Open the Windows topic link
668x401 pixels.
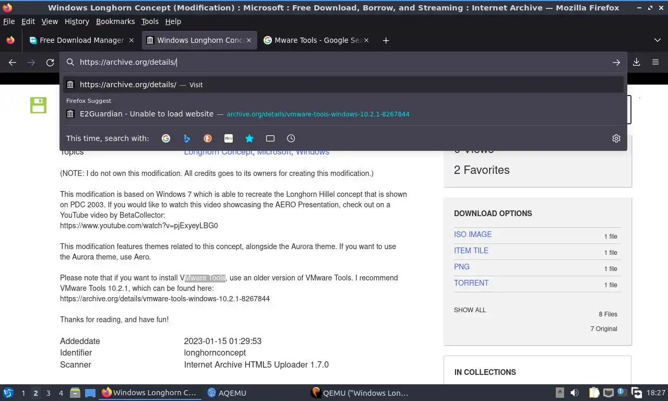(x=312, y=152)
